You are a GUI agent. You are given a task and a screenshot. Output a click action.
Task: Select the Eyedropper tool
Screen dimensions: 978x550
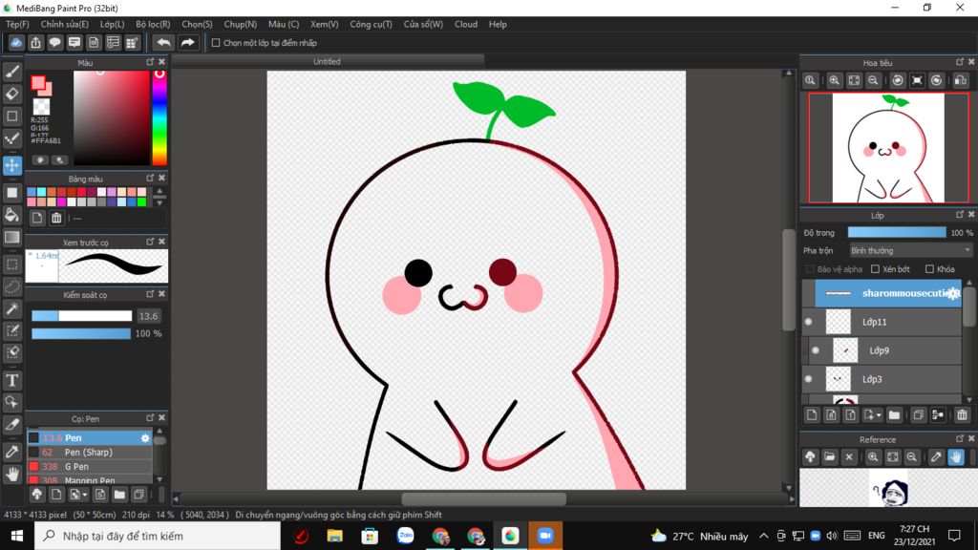pos(11,452)
